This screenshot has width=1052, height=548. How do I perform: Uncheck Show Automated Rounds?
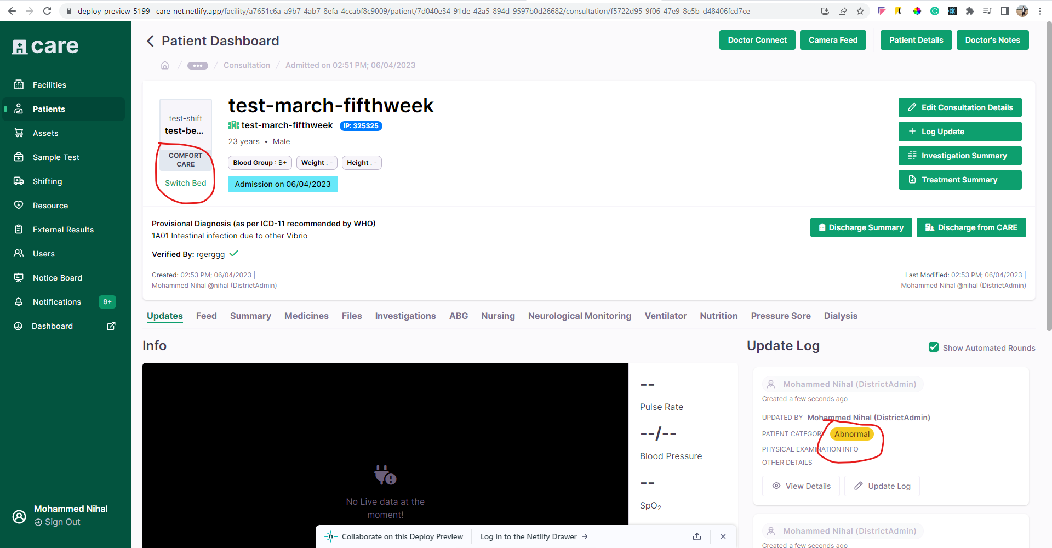pos(934,347)
